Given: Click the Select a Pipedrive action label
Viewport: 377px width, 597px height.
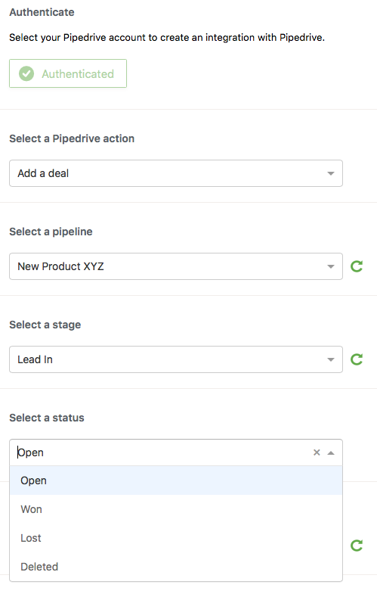Looking at the screenshot, I should point(72,138).
